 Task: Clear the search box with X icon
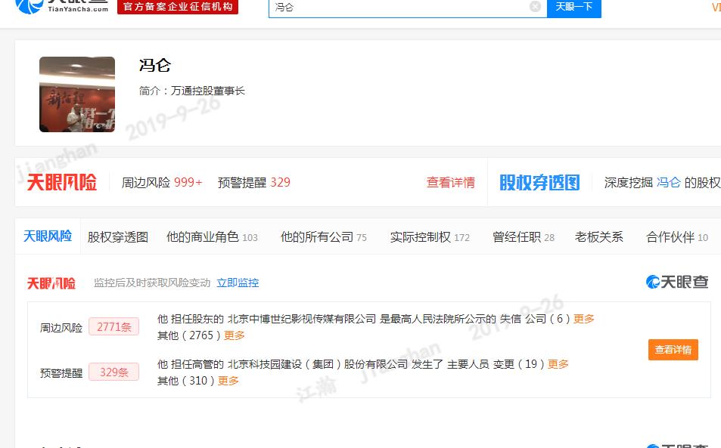[x=535, y=7]
